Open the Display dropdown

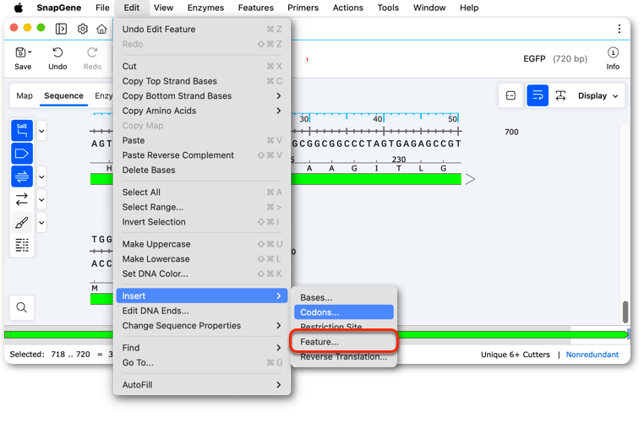pos(598,95)
